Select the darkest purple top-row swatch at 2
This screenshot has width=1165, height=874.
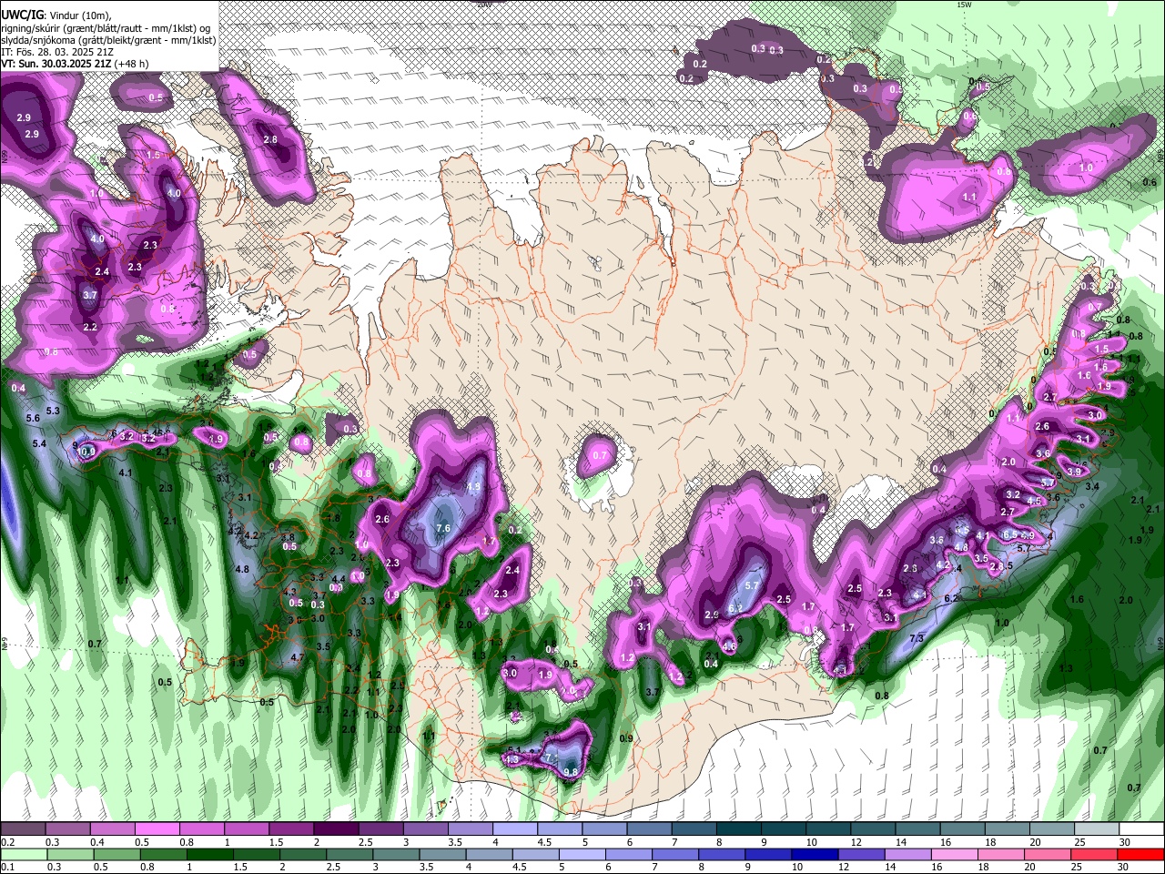coord(335,829)
